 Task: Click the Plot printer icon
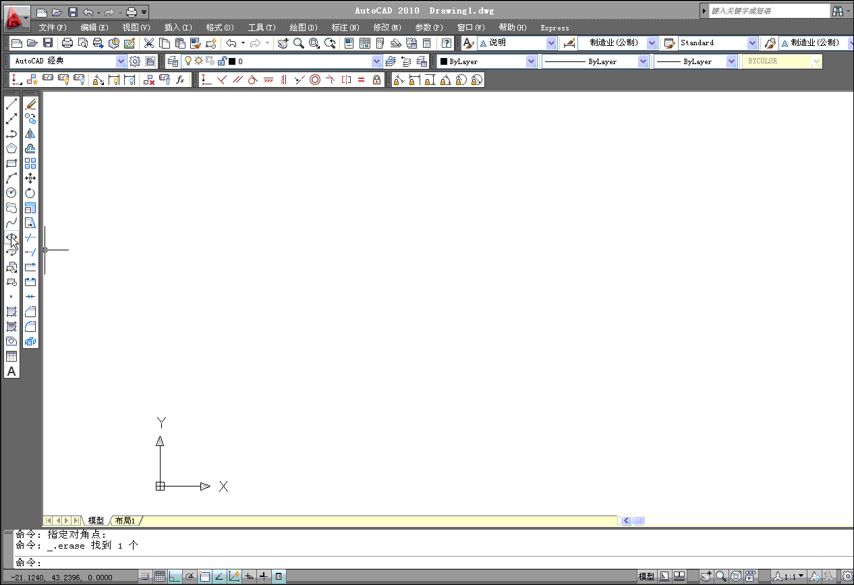[67, 43]
